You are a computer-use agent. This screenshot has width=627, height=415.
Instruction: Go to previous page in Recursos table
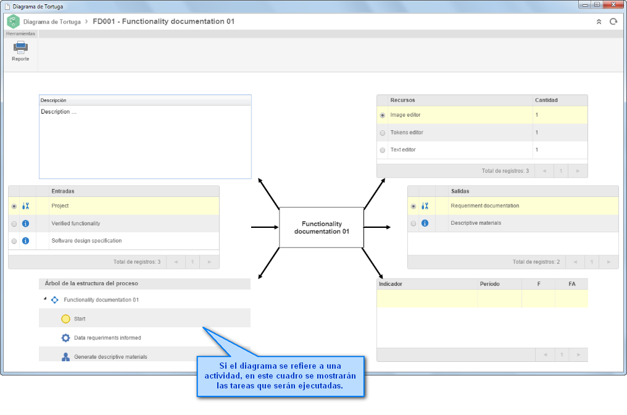[x=544, y=171]
